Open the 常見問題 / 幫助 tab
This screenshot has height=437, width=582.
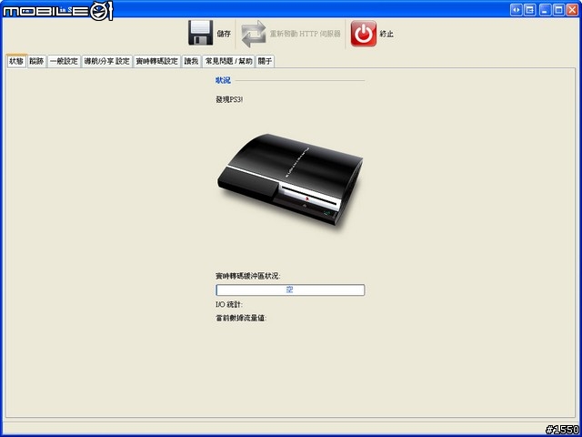click(228, 61)
